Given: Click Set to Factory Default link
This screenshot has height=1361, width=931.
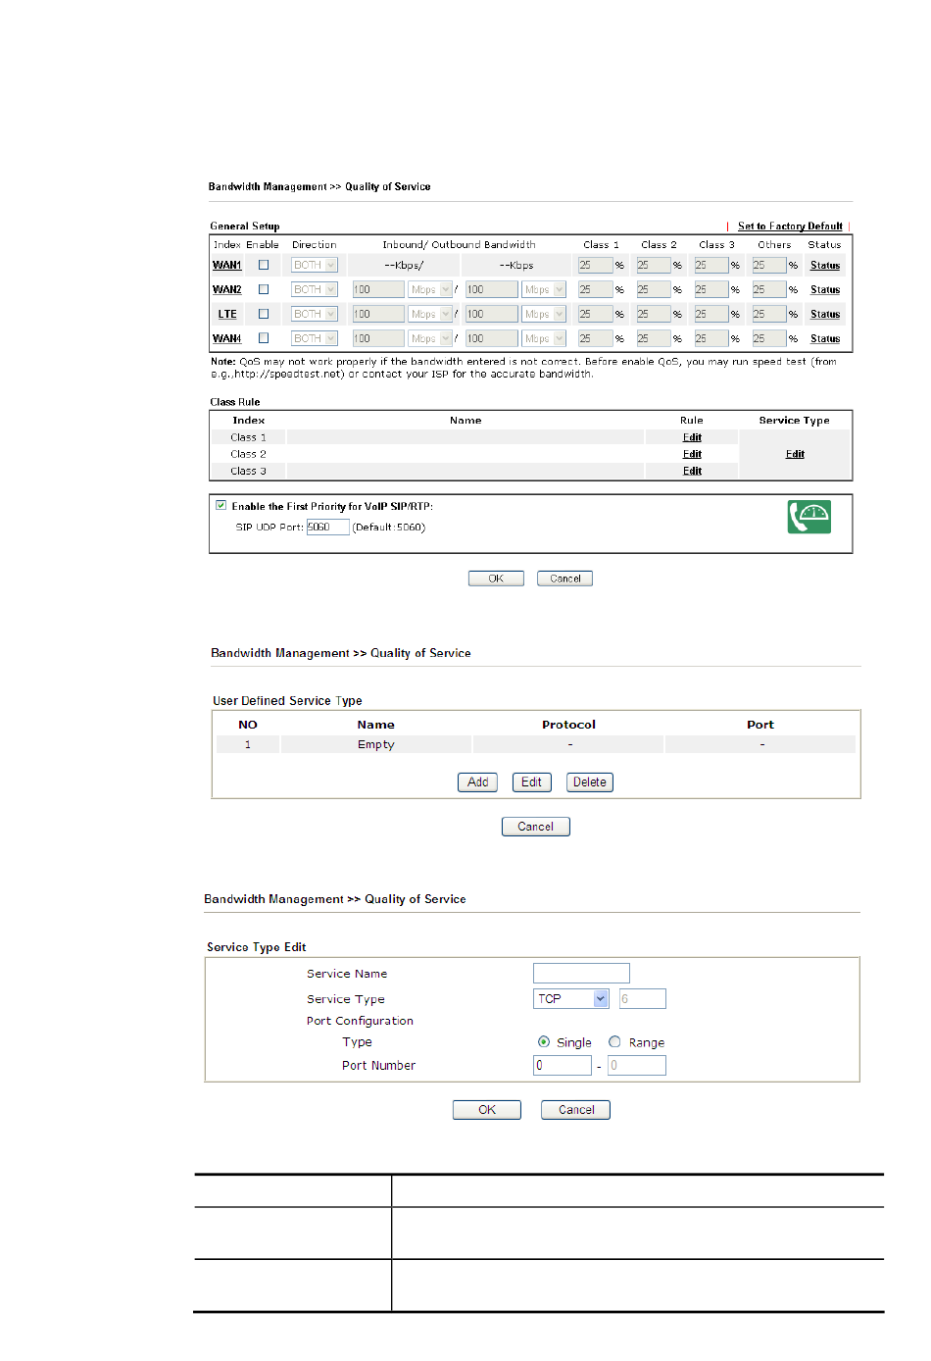Looking at the screenshot, I should pyautogui.click(x=790, y=227).
